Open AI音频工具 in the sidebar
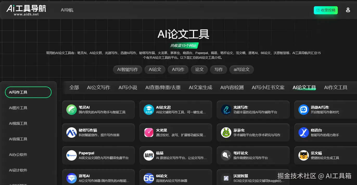 18,139
